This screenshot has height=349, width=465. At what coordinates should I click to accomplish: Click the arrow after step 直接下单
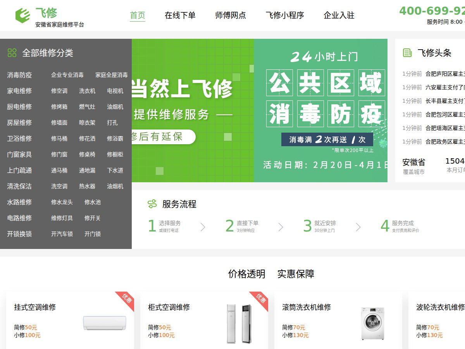[x=281, y=227]
